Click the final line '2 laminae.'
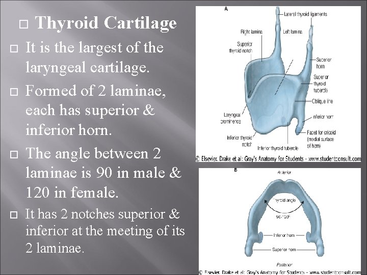 pyautogui.click(x=55, y=248)
